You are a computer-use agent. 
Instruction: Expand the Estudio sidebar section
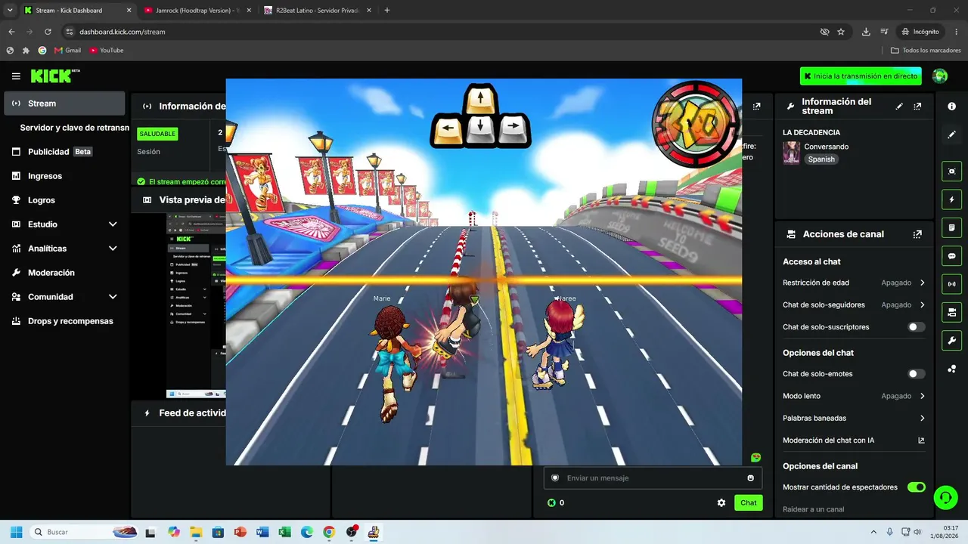tap(64, 224)
